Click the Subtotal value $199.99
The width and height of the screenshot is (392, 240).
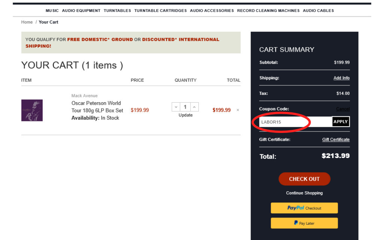click(x=342, y=63)
